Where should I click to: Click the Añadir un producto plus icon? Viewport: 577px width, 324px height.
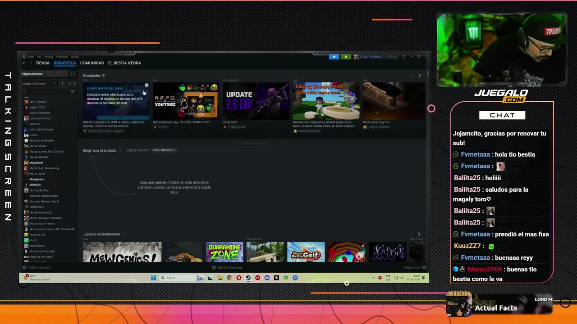tap(24, 267)
